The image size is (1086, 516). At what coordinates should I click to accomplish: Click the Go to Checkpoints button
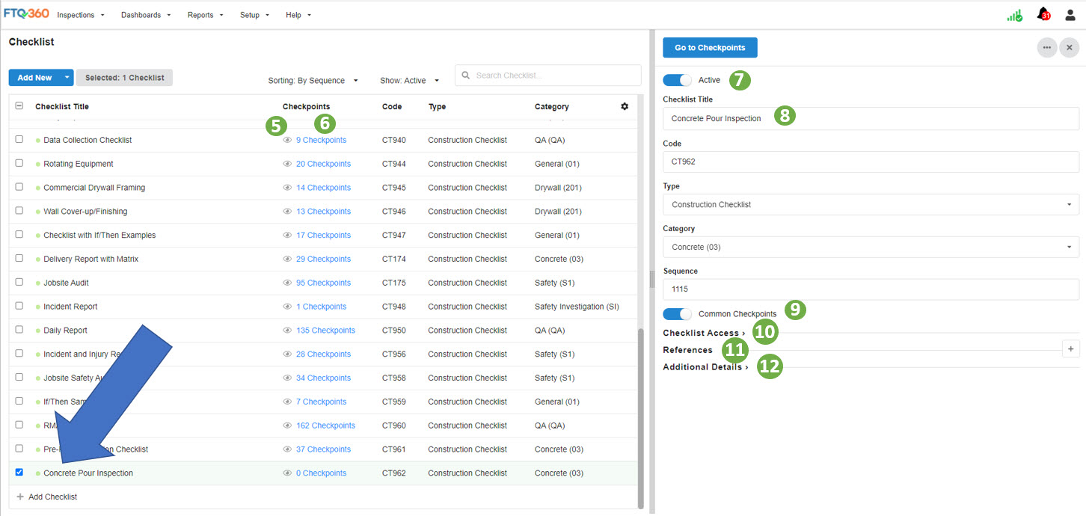(710, 47)
